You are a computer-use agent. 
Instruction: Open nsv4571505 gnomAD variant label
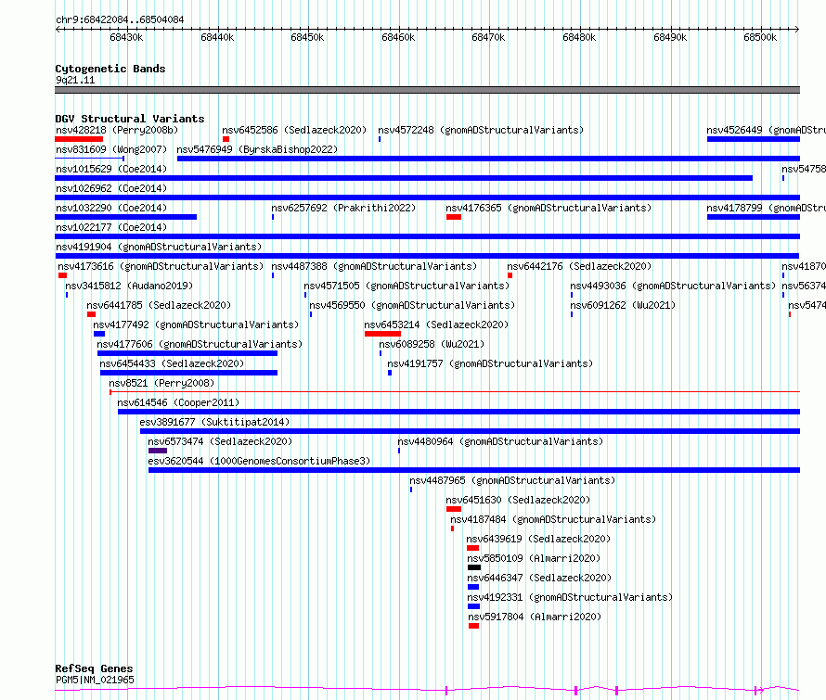407,286
